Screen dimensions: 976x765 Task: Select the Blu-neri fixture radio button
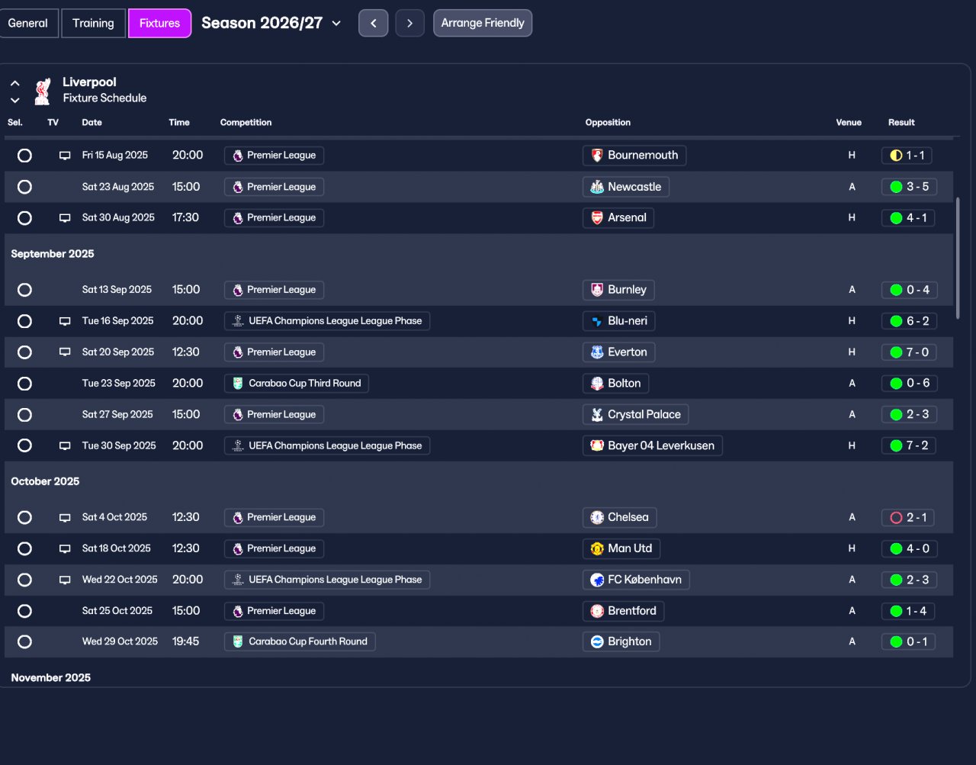click(x=24, y=321)
